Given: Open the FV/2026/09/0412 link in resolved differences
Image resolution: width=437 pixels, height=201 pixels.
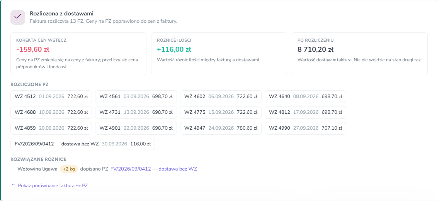Looking at the screenshot, I should (x=154, y=169).
